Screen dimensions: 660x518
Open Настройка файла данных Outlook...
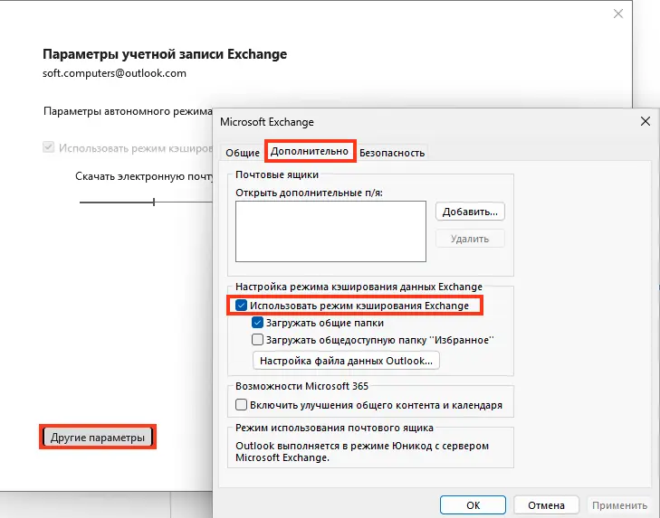(x=346, y=361)
